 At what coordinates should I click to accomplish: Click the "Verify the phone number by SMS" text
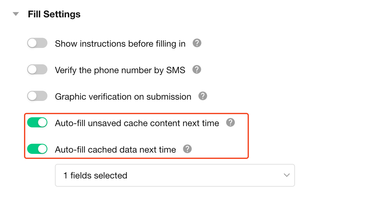(x=120, y=70)
